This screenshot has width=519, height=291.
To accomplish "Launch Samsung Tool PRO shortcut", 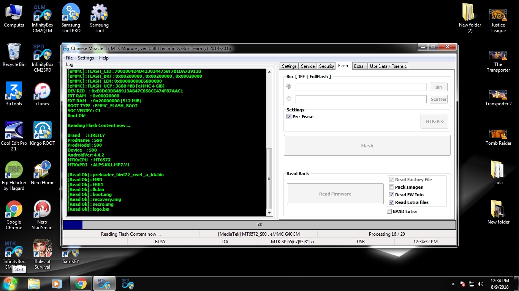I will (x=71, y=18).
